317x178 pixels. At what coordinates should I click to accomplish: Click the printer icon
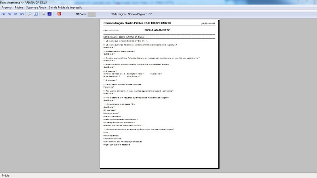point(44,14)
